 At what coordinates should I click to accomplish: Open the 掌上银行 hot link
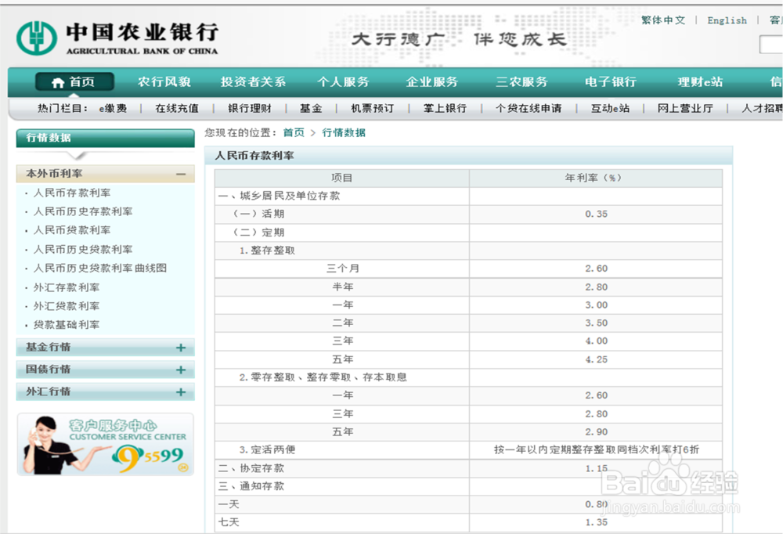445,108
